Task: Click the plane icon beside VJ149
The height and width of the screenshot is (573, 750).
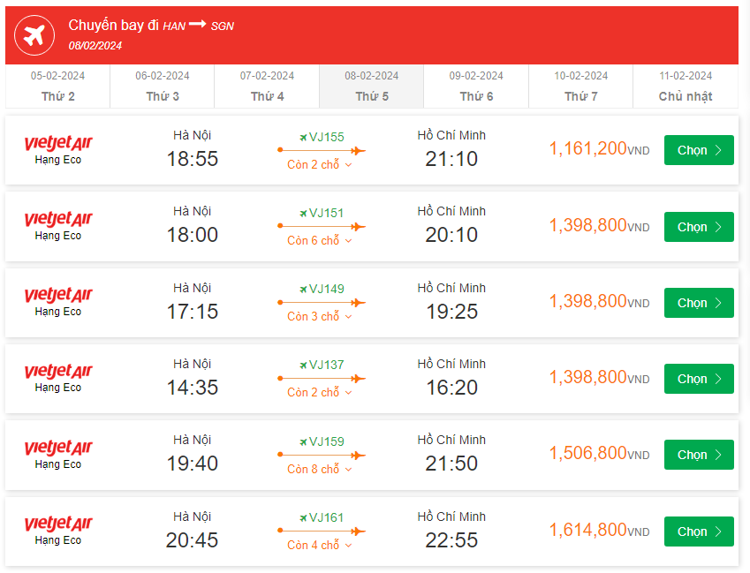Action: tap(303, 289)
